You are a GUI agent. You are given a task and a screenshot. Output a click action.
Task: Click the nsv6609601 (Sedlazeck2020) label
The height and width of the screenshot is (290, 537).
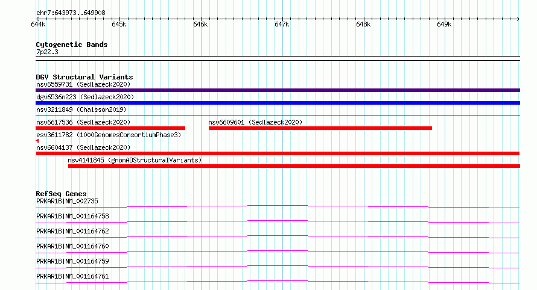(x=255, y=122)
